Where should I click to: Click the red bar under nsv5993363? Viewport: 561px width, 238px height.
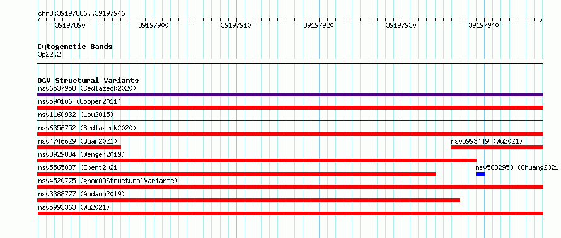290,213
